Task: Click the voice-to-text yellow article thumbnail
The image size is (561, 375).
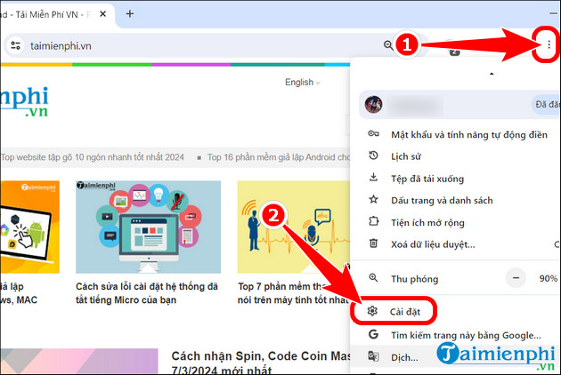Action: 293,227
